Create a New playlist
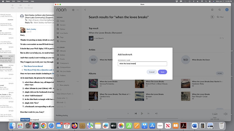The width and height of the screenshot is (234, 131). [x=63, y=85]
